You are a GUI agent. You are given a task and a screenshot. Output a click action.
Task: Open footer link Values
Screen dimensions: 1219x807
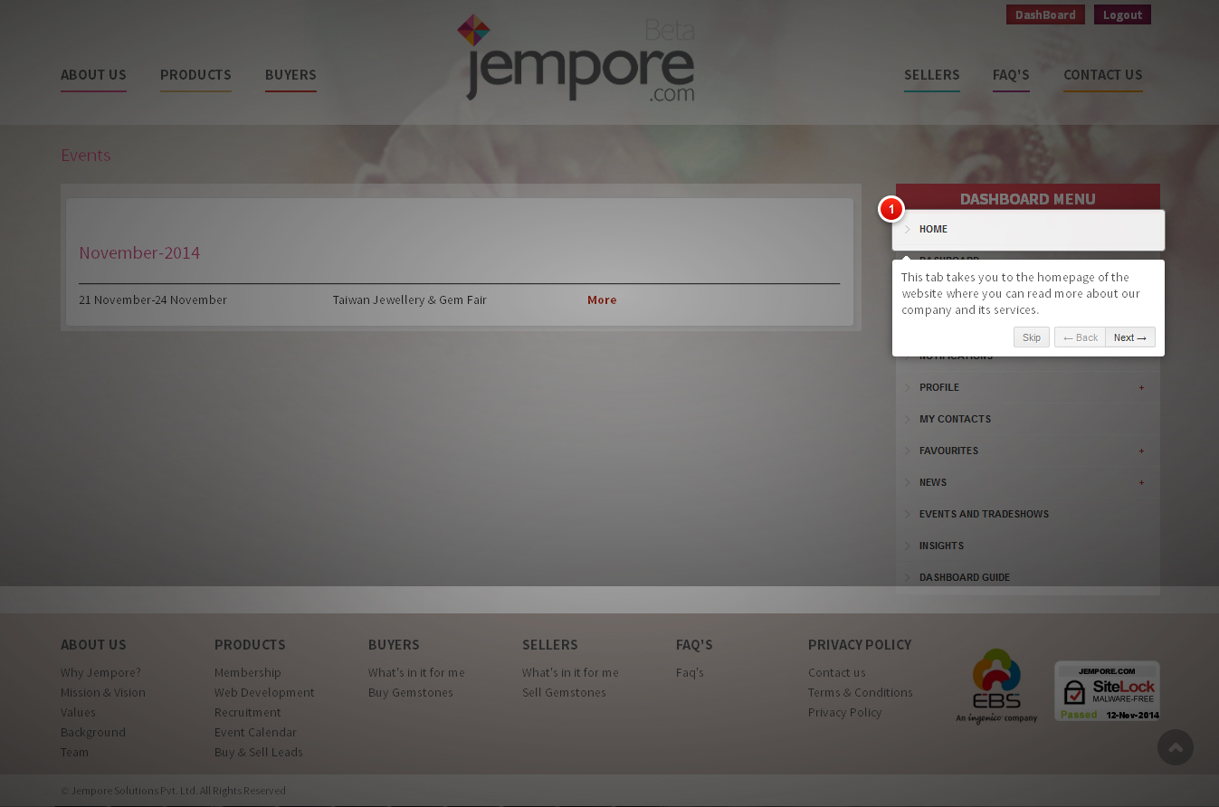pyautogui.click(x=78, y=713)
